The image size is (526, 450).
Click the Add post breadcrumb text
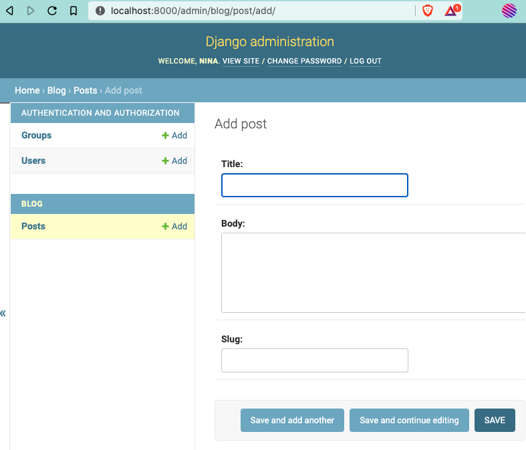(124, 90)
